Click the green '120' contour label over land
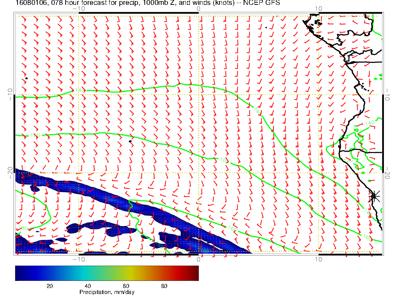This screenshot has height=304, width=394. (348, 160)
